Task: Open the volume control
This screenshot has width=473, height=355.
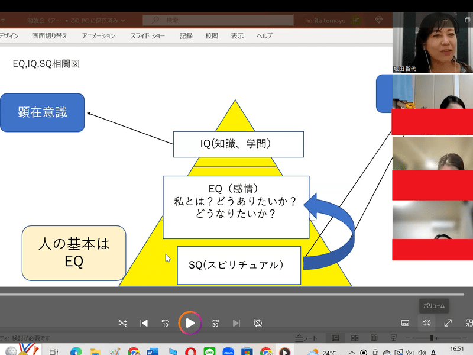Action: coord(426,323)
